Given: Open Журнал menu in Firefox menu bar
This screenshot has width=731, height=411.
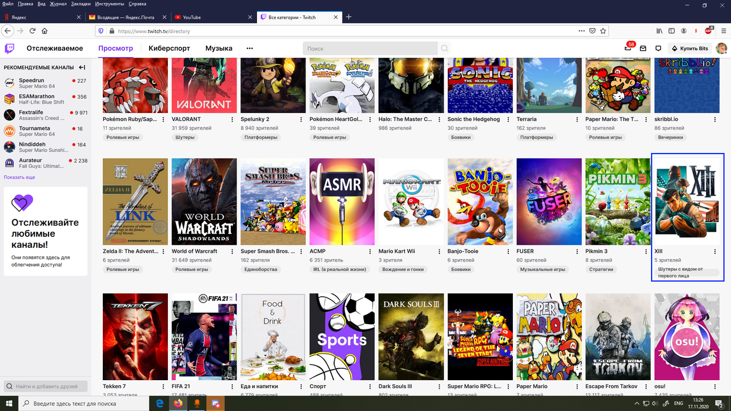Looking at the screenshot, I should point(58,4).
